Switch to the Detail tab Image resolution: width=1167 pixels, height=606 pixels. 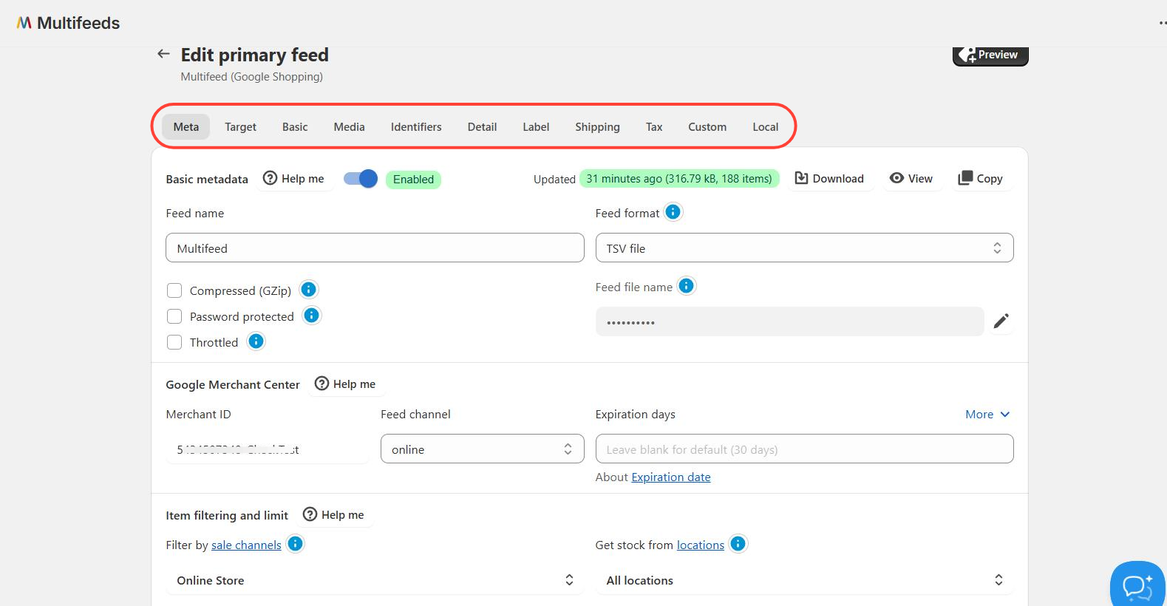coord(482,127)
